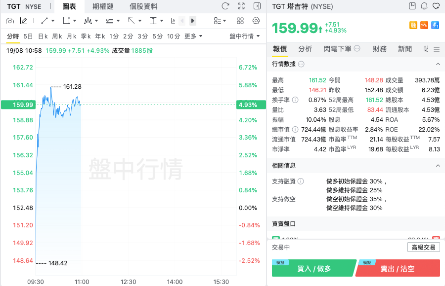Select the 5分 timeframe

(158, 36)
